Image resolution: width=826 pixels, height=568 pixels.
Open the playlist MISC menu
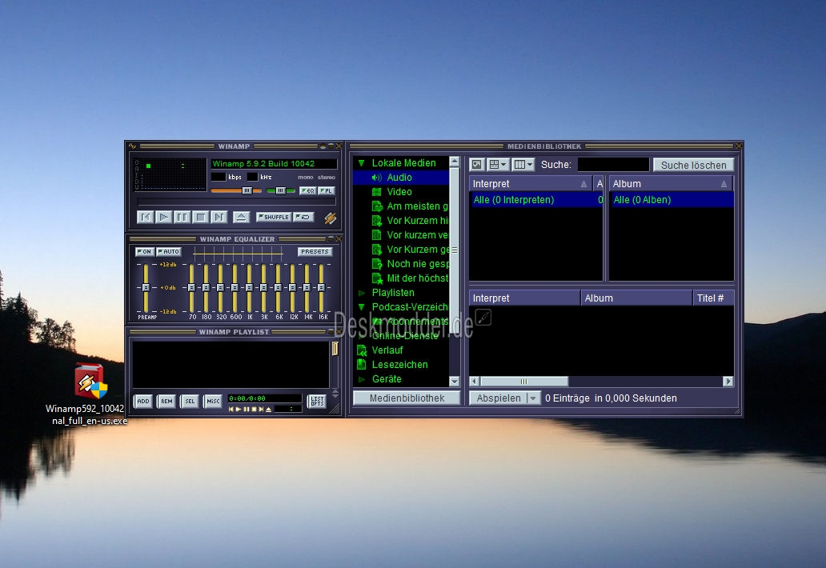[213, 401]
